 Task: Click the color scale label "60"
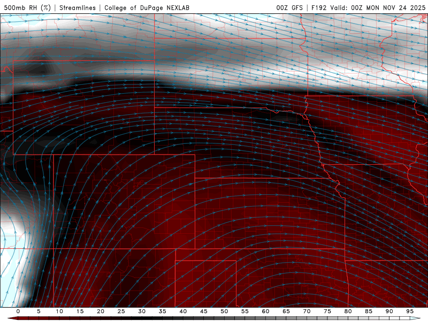pos(265,311)
